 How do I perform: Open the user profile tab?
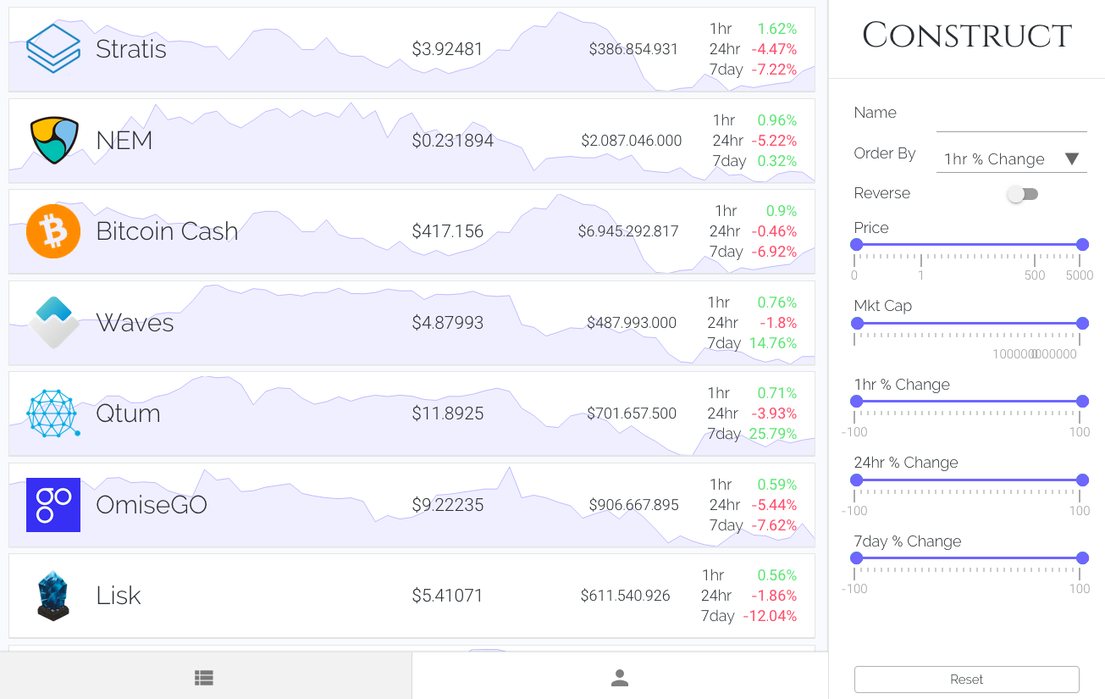[620, 678]
